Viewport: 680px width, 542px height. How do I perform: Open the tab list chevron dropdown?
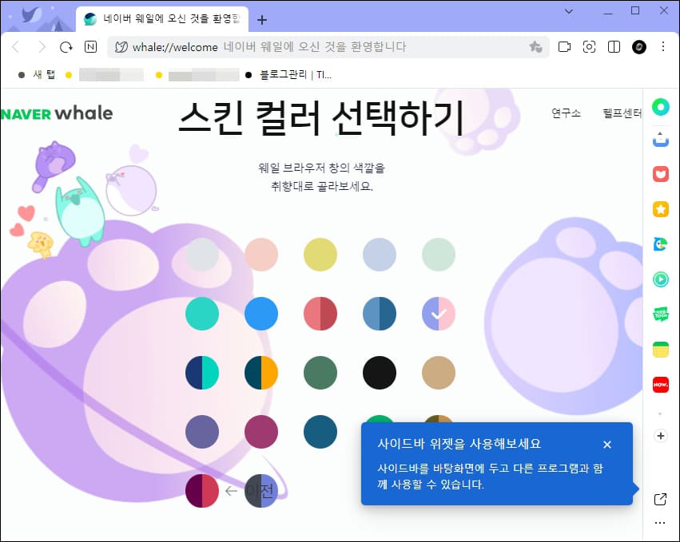[569, 11]
